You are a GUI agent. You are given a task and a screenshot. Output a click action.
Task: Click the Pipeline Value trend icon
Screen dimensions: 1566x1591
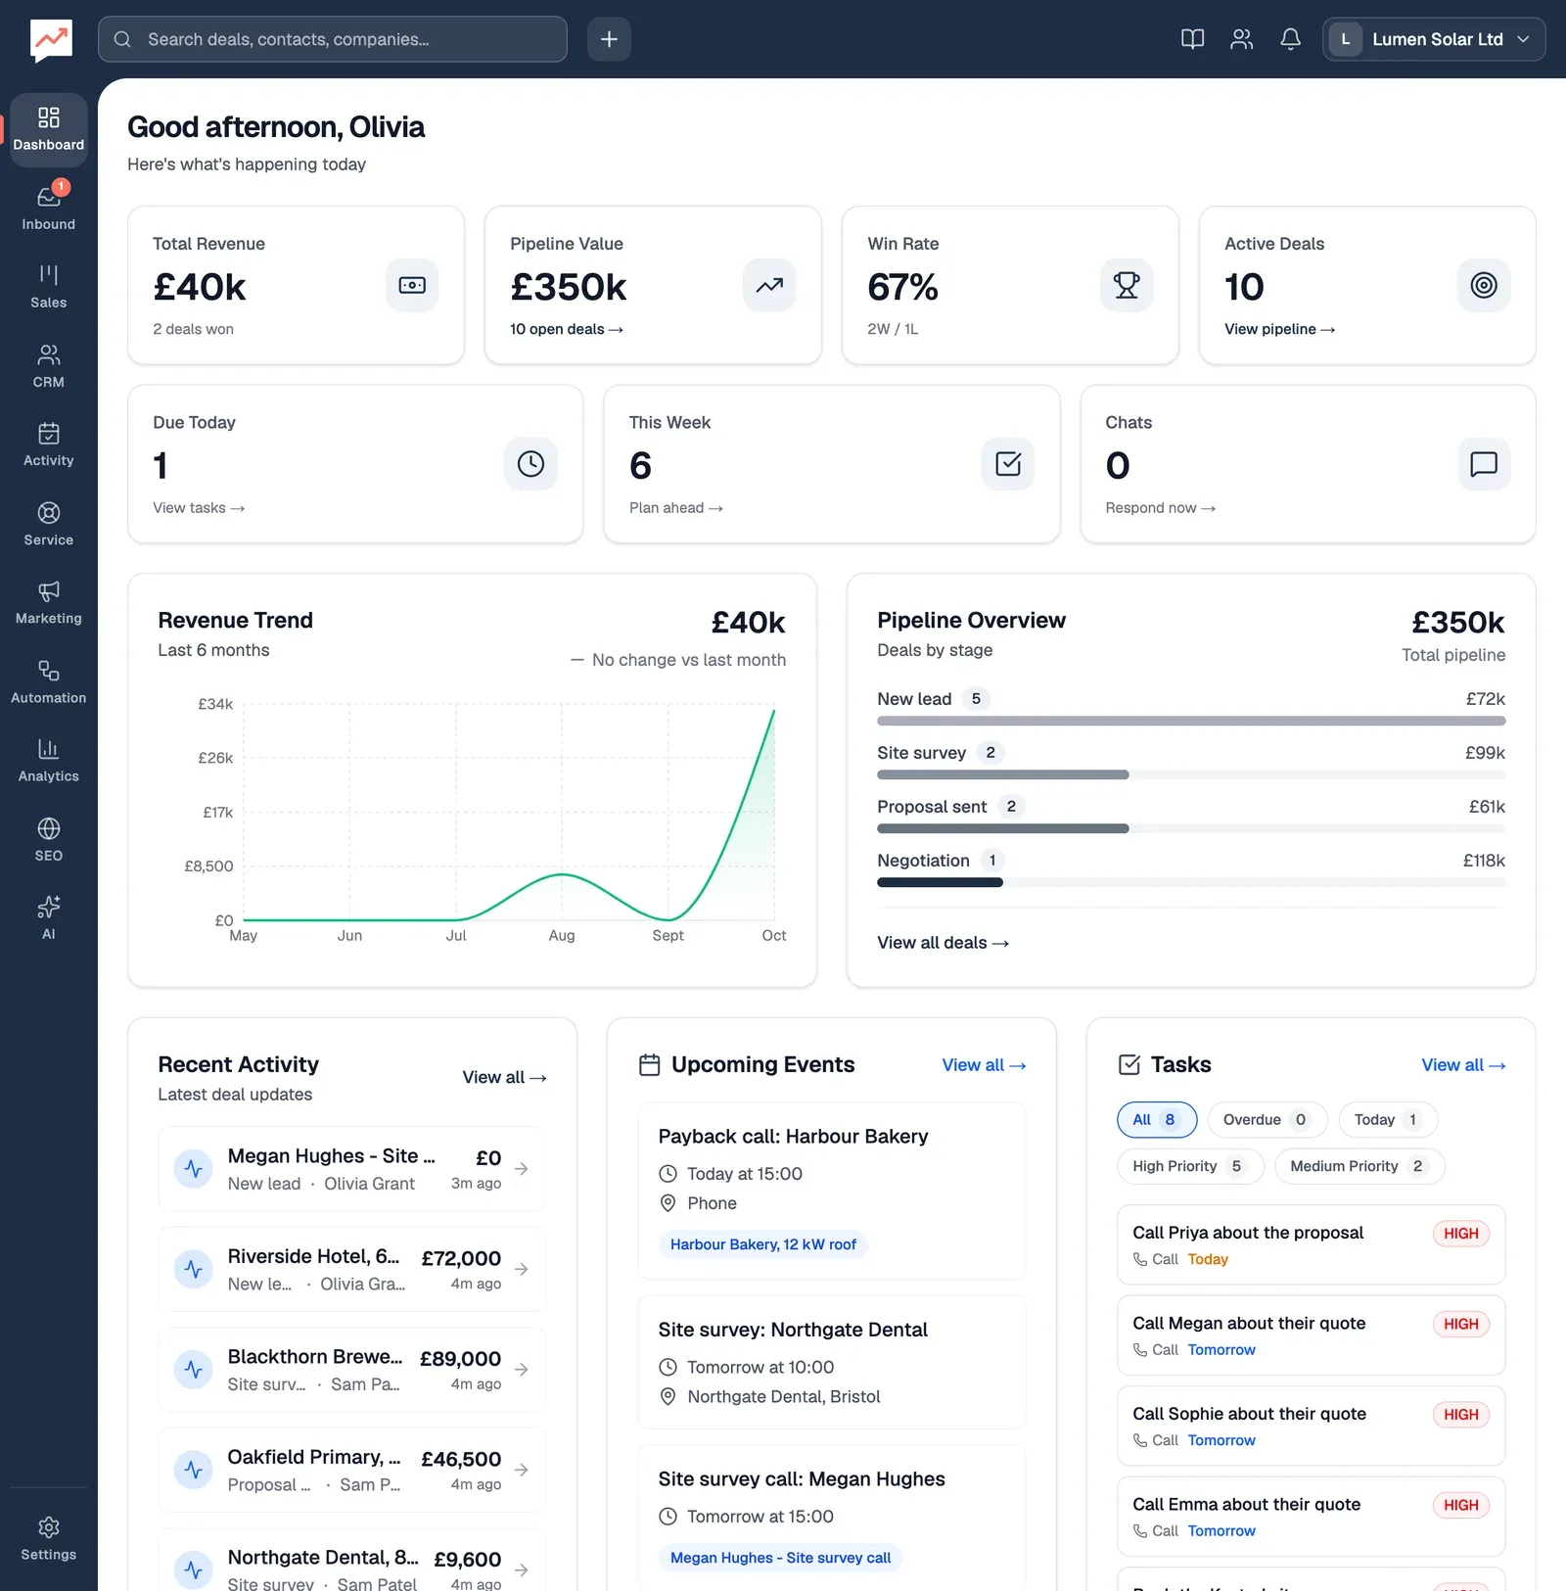click(769, 285)
